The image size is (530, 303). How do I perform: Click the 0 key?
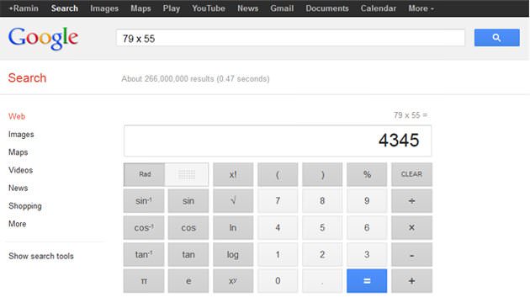pos(278,280)
